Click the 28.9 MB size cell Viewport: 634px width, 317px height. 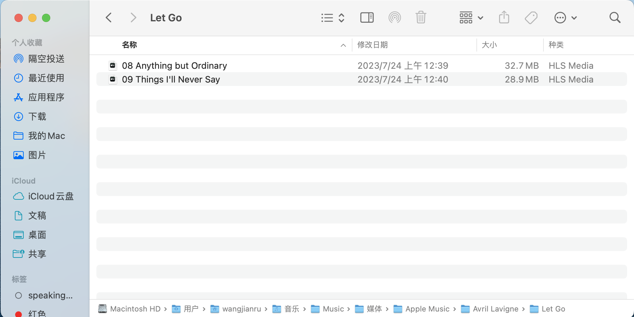pyautogui.click(x=521, y=79)
